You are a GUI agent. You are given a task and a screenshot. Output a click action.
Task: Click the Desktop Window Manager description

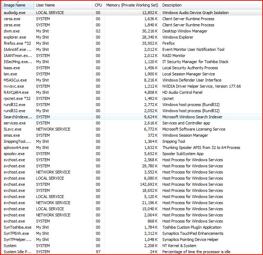[185, 31]
